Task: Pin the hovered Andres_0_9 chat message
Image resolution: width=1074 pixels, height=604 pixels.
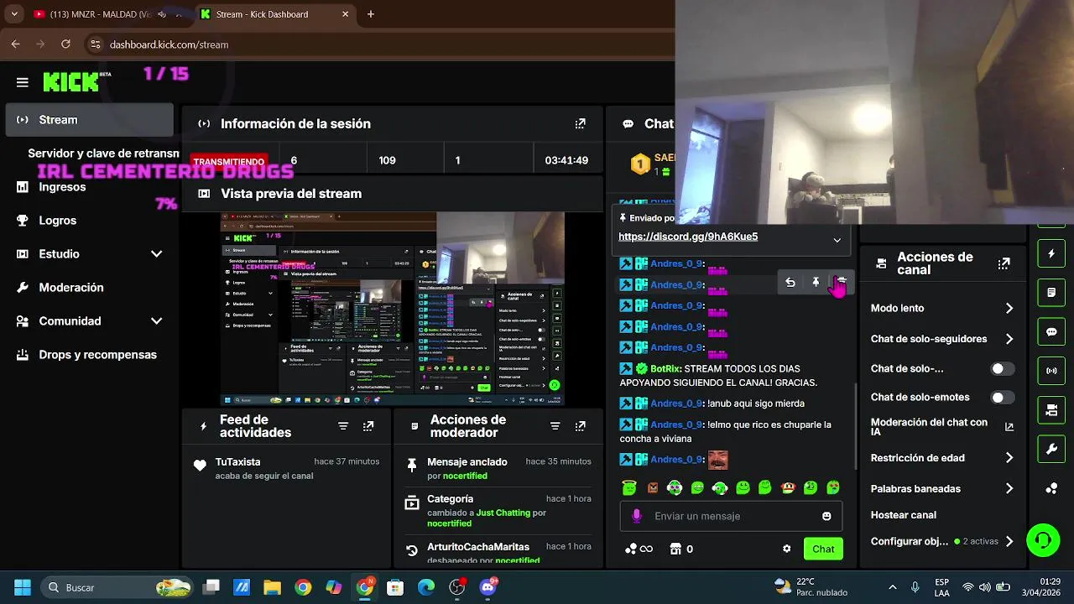Action: coord(816,283)
